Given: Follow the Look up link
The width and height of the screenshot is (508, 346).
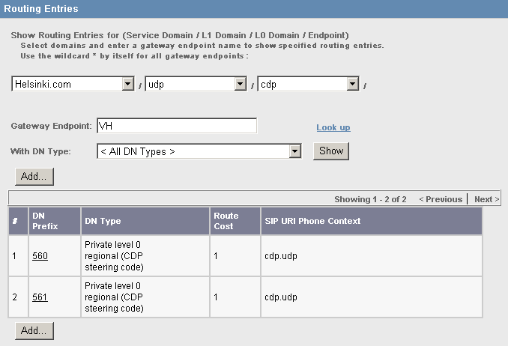Looking at the screenshot, I should (x=333, y=127).
